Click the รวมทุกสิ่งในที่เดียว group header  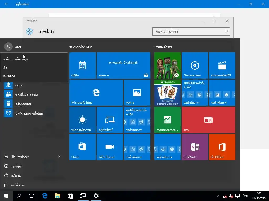(x=81, y=47)
